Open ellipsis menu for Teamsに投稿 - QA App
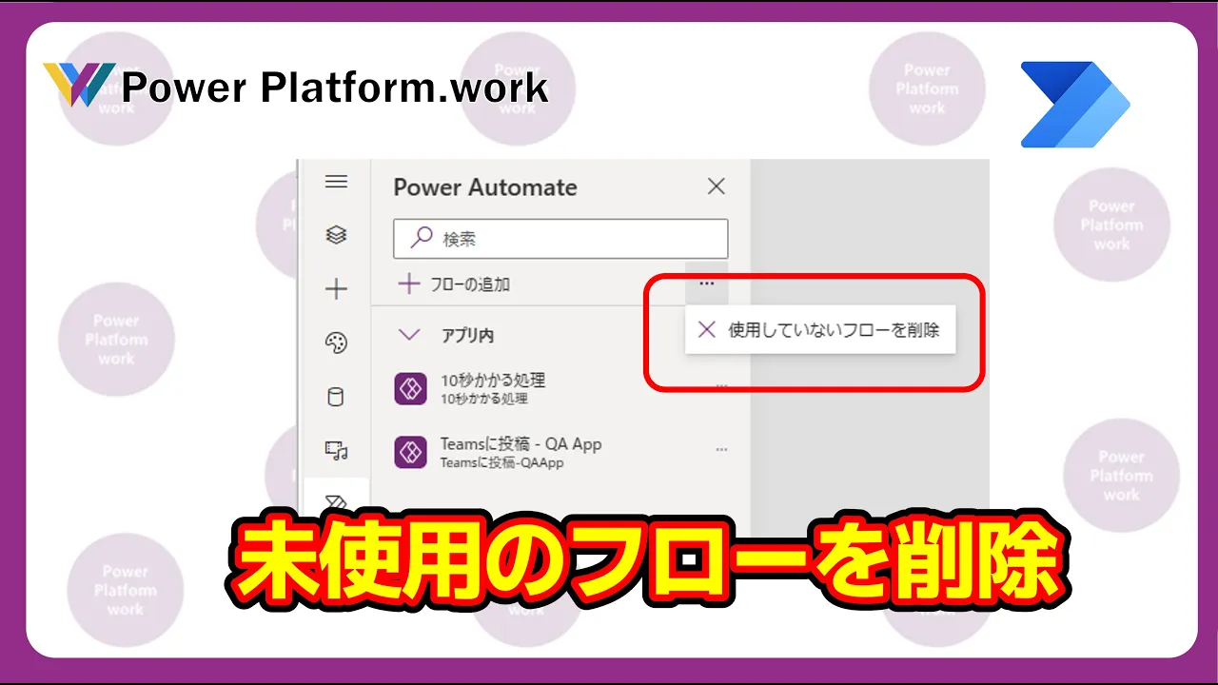The width and height of the screenshot is (1218, 685). 721,449
